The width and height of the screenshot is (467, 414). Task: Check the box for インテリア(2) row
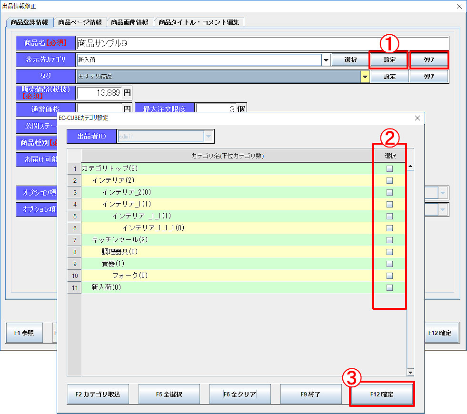389,181
